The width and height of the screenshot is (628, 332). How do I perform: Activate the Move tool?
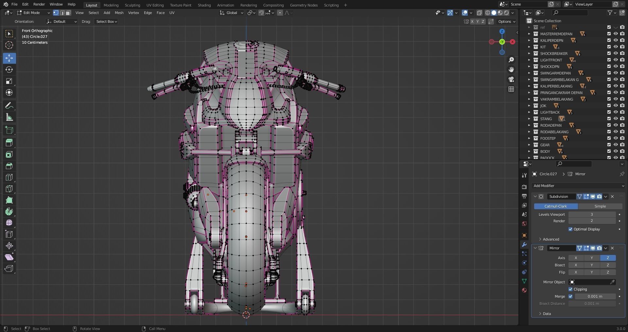(x=9, y=58)
